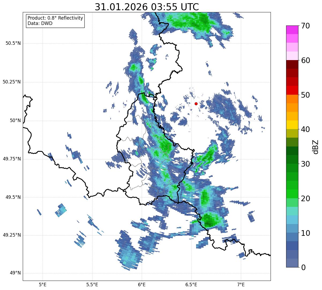Click the colorbar 60 tick label
The image size is (322, 290).
tap(305, 60)
